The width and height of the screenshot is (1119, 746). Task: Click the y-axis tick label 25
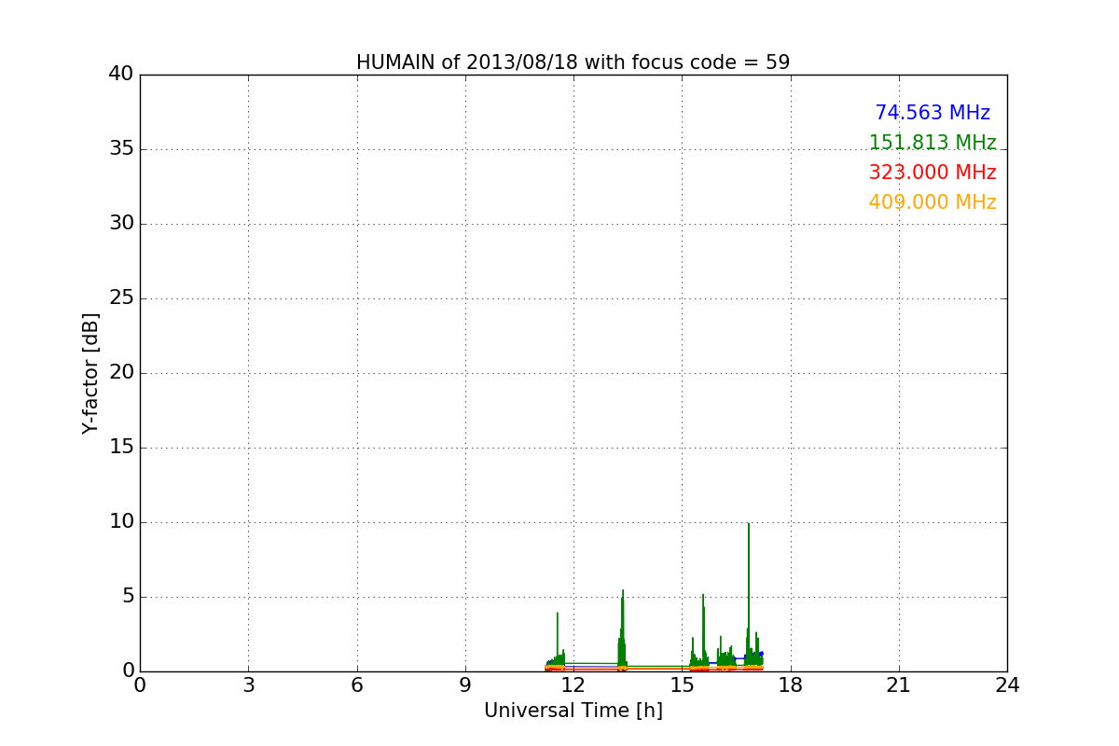click(121, 298)
